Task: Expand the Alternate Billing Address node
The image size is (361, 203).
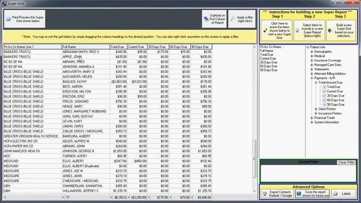Action: (312, 74)
